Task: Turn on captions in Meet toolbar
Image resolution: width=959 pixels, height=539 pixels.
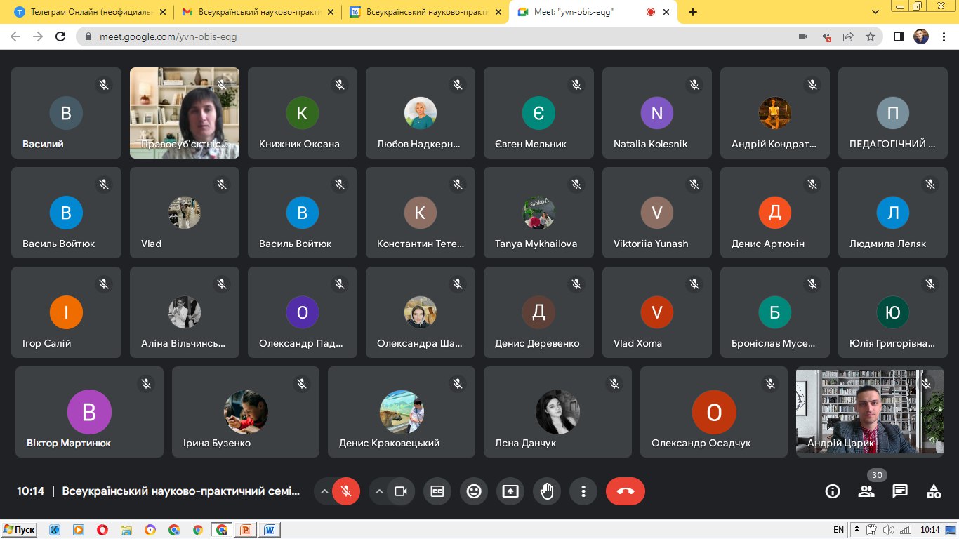Action: tap(437, 491)
